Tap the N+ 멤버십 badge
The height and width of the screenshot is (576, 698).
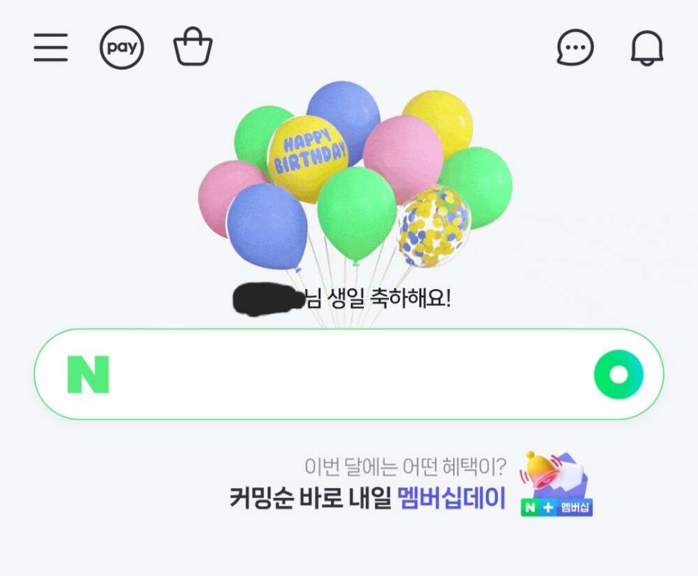pos(556,507)
